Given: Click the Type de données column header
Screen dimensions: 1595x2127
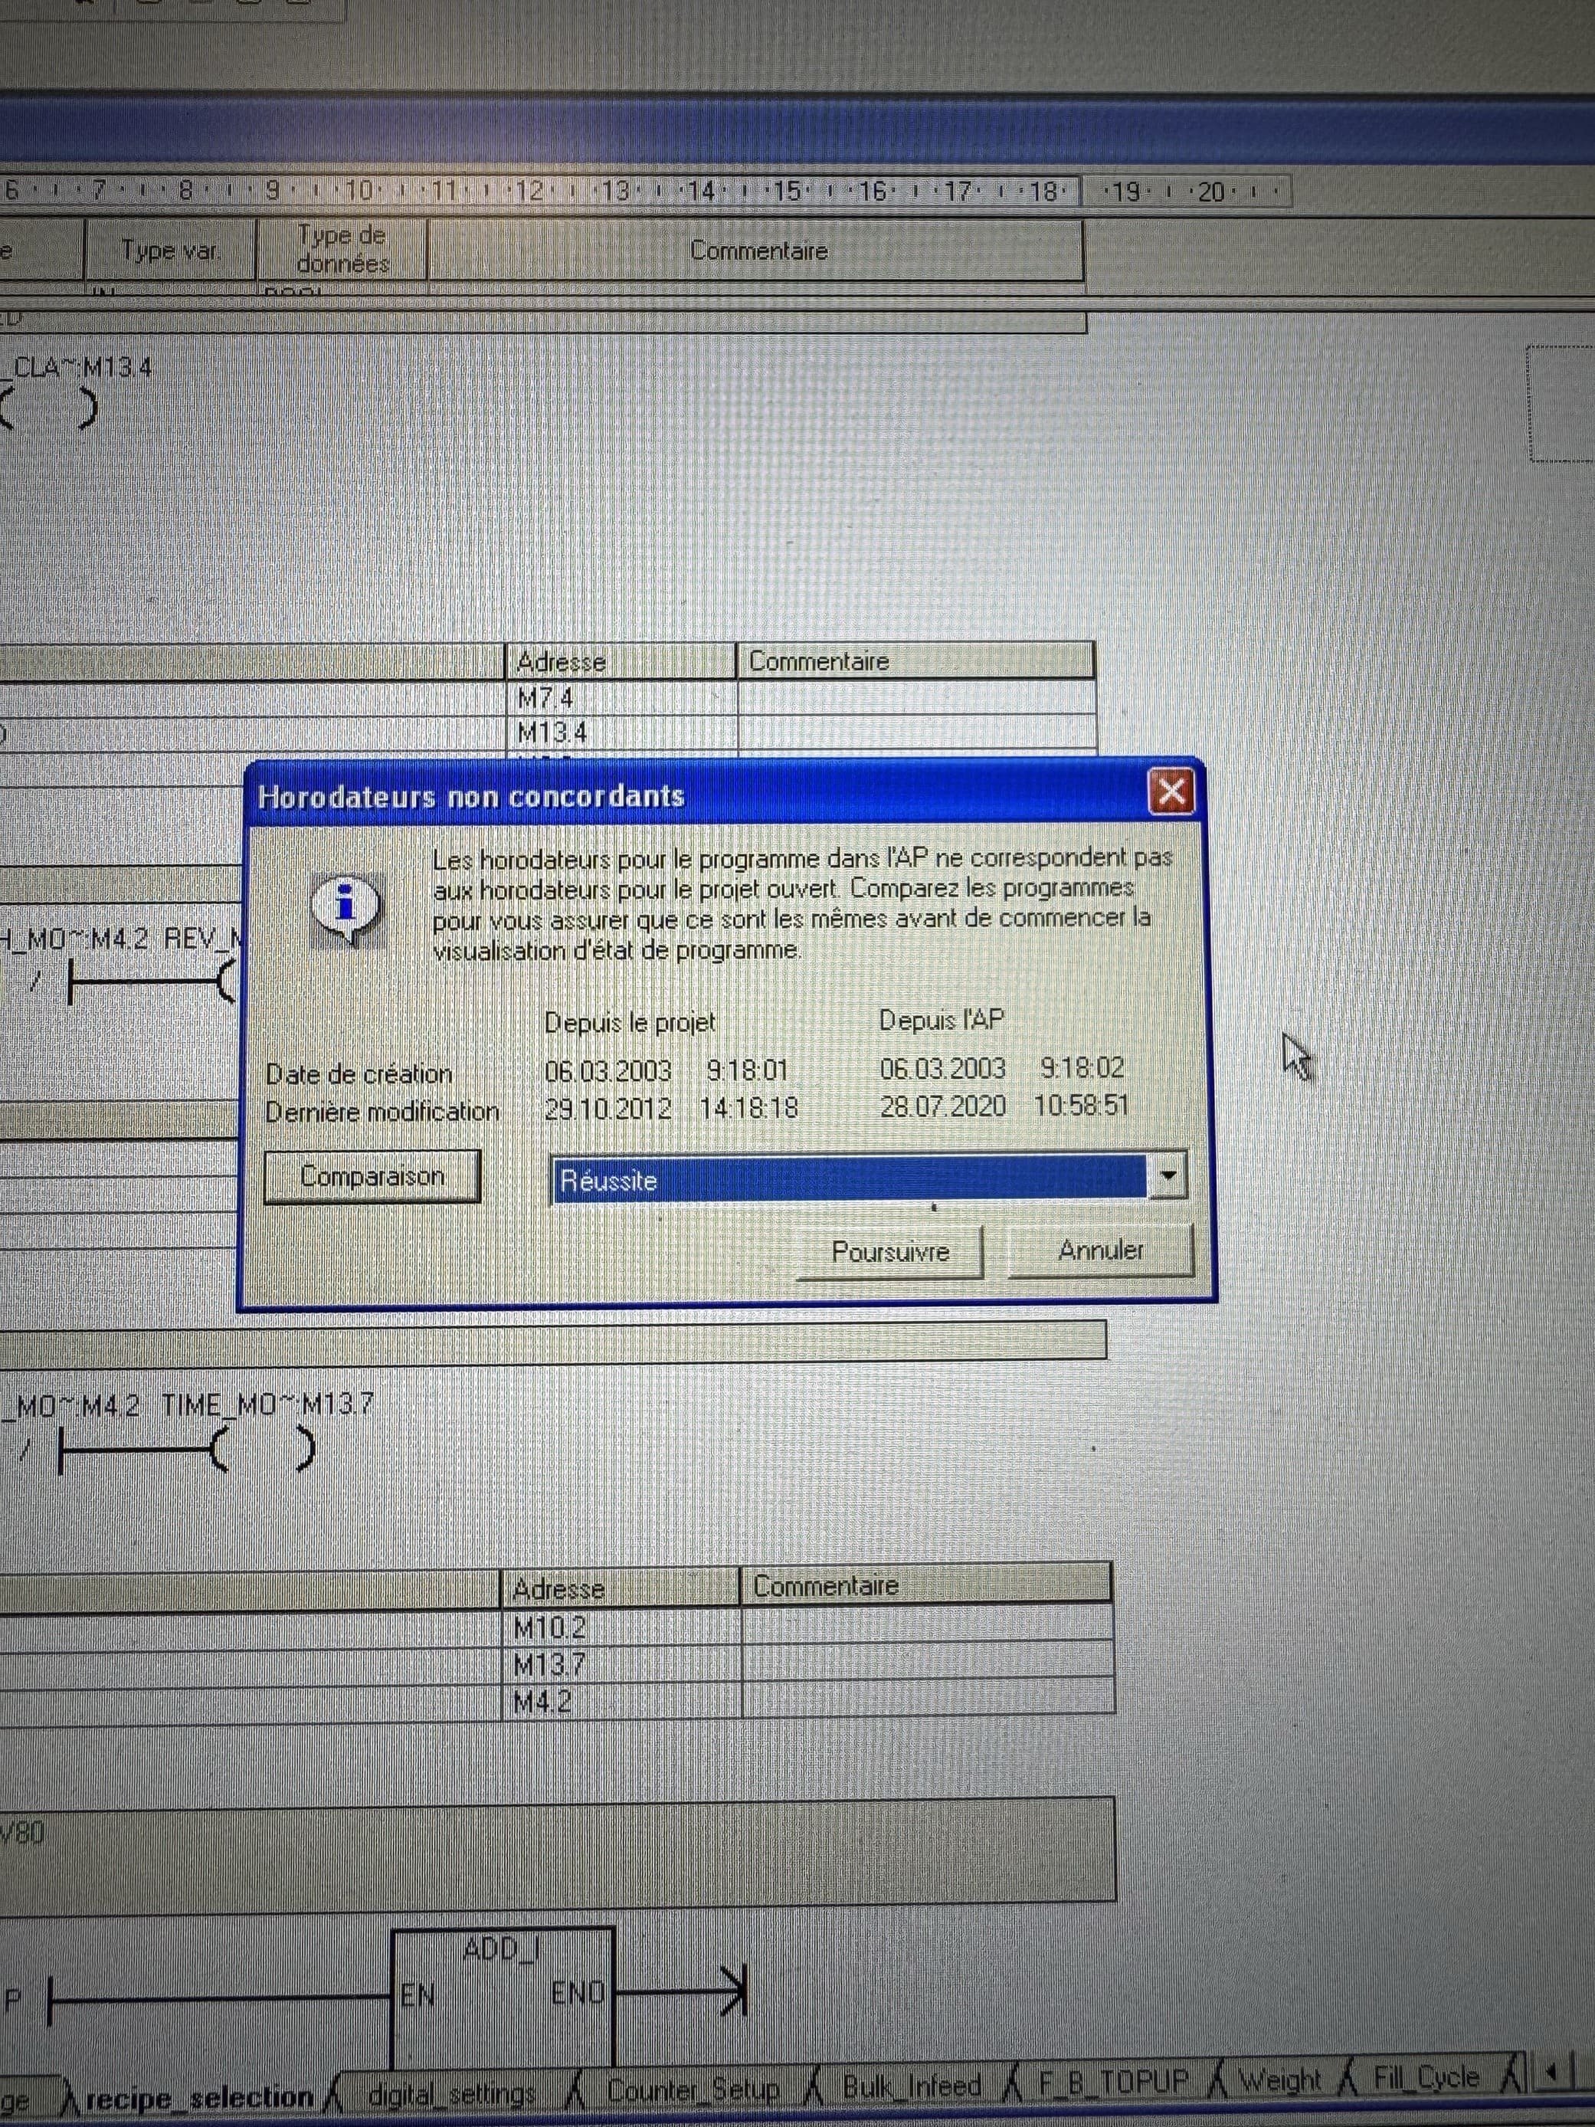Looking at the screenshot, I should click(342, 250).
